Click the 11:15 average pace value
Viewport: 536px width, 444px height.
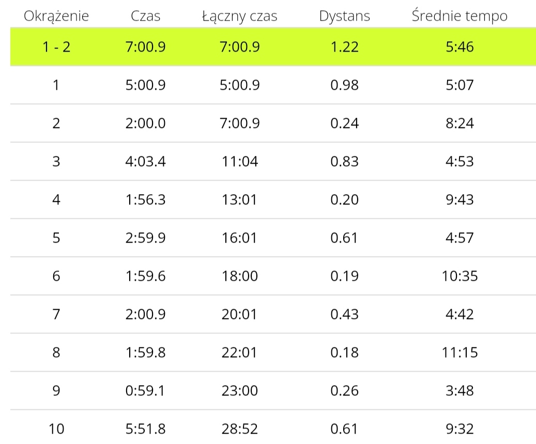(x=460, y=353)
